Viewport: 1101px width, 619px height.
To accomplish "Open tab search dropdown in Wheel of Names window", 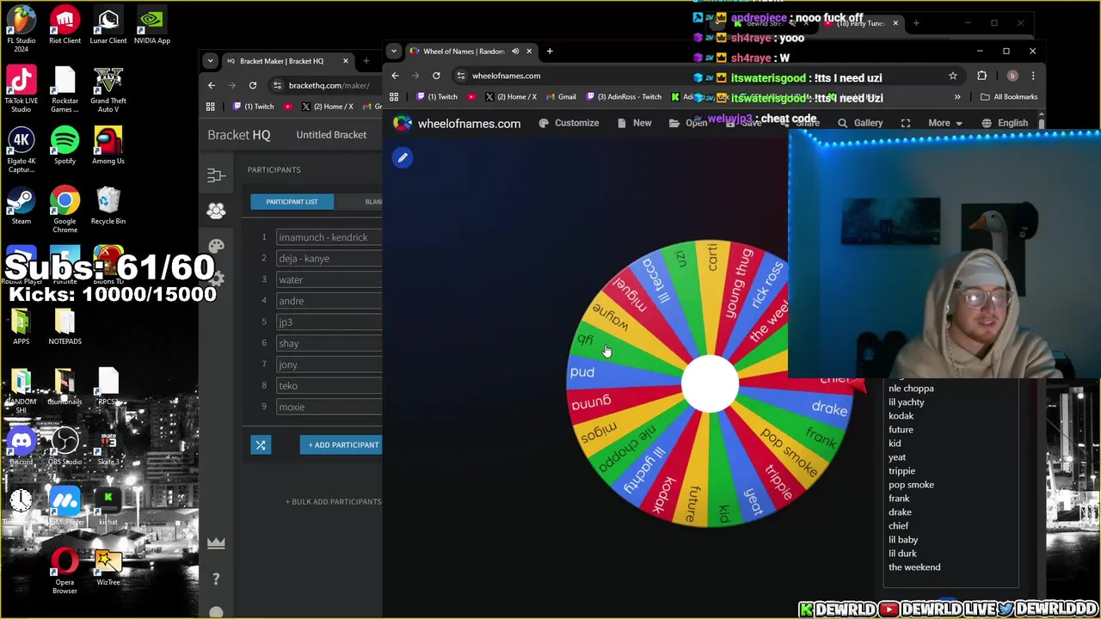I will coord(394,51).
